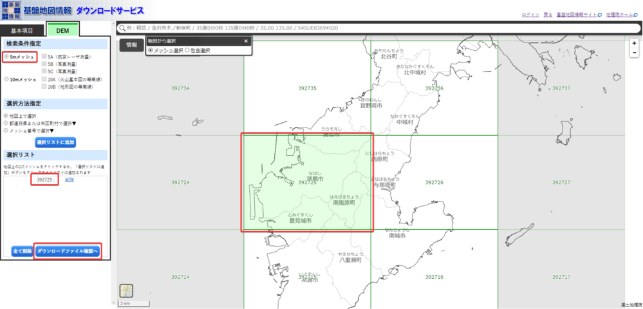The image size is (643, 309).
Task: Toggle the 10B (地形図の等高線) checkbox
Action: [x=44, y=87]
